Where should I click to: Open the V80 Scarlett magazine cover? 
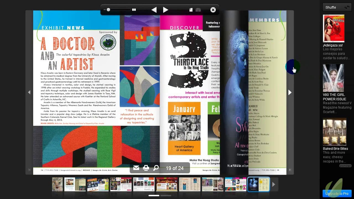334,78
